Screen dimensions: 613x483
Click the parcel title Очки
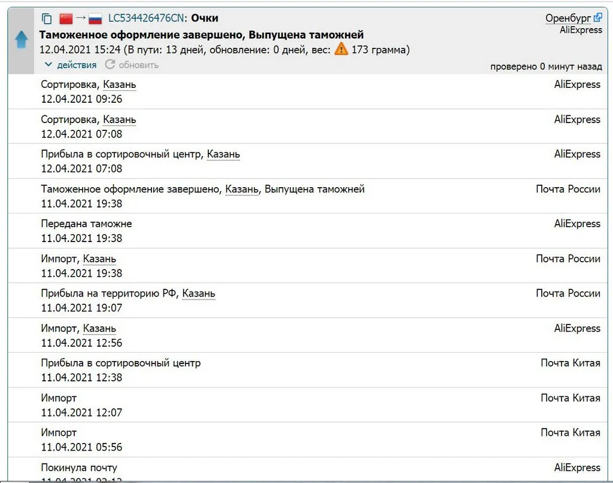tap(205, 19)
